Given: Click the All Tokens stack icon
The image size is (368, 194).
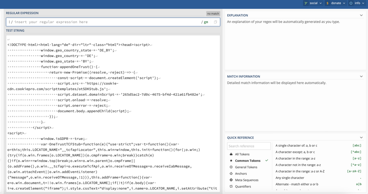Looking at the screenshot, I should pyautogui.click(x=231, y=154).
